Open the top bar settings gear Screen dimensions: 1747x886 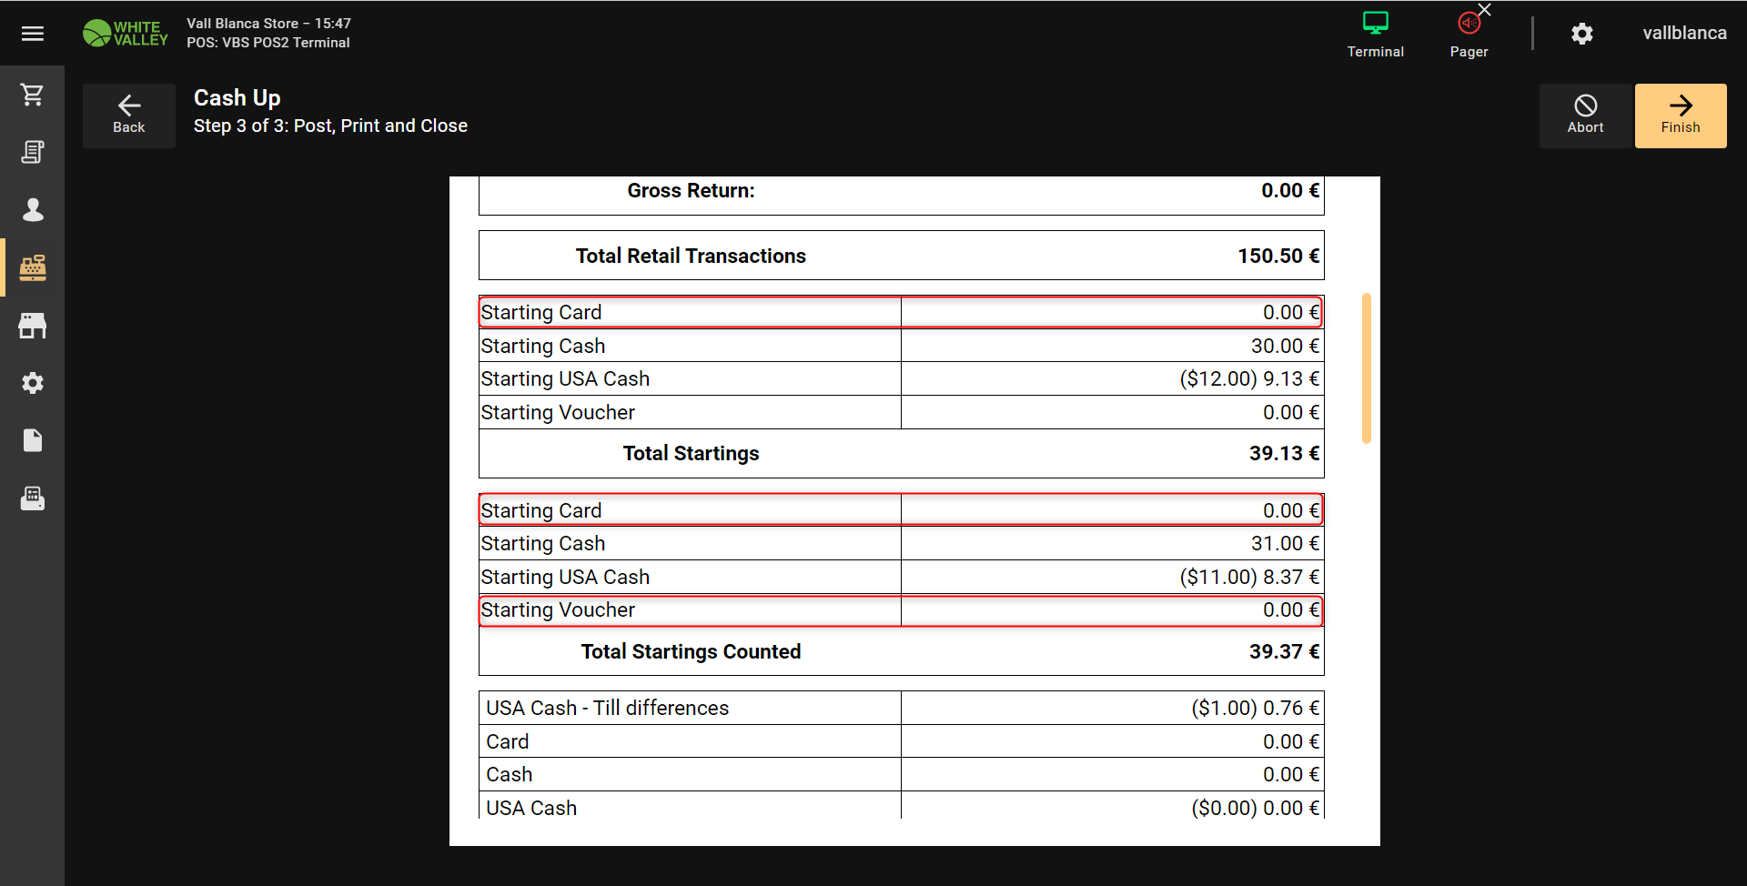click(1582, 34)
